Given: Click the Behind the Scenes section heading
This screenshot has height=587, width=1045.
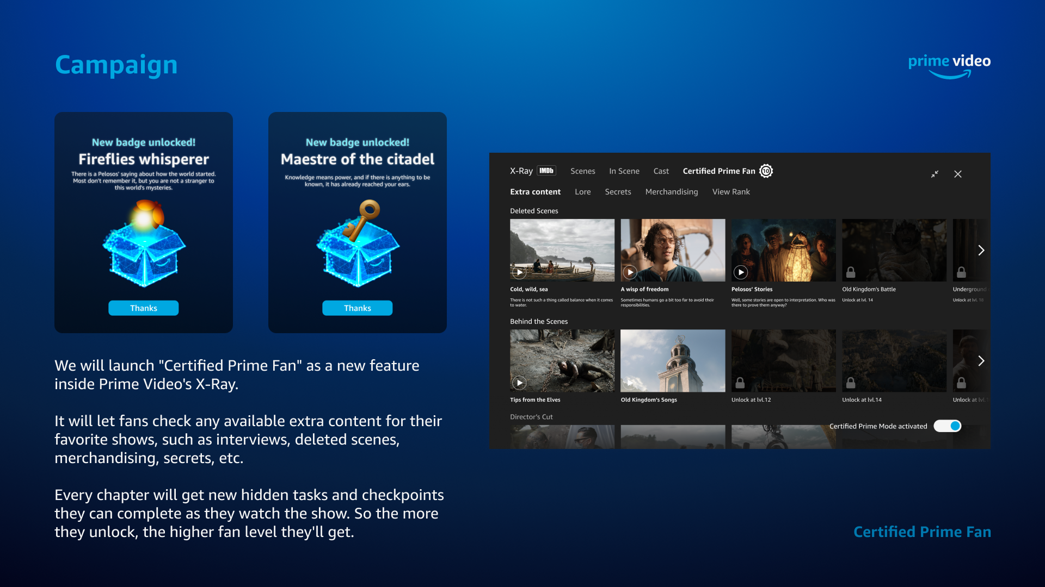Looking at the screenshot, I should coord(539,322).
